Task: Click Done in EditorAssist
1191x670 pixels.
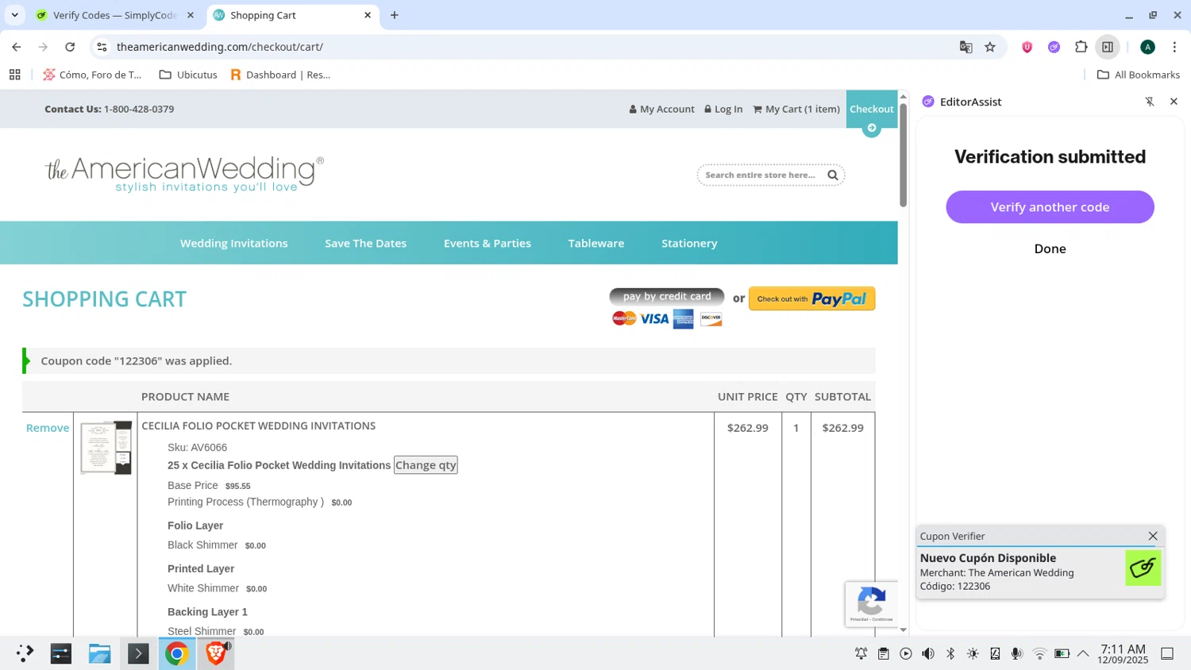Action: click(x=1050, y=248)
